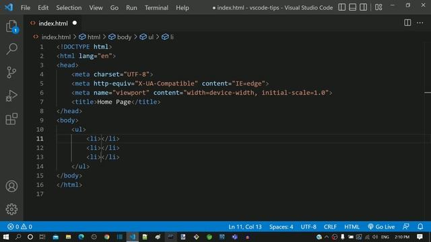Open the Cortana circle icon on taskbar
This screenshot has height=242, width=431.
(x=30, y=237)
